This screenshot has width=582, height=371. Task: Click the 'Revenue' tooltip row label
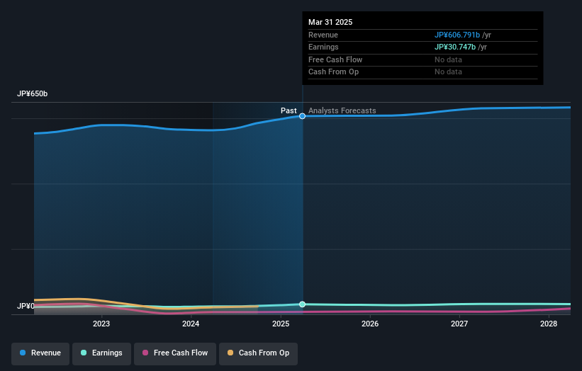click(x=323, y=35)
